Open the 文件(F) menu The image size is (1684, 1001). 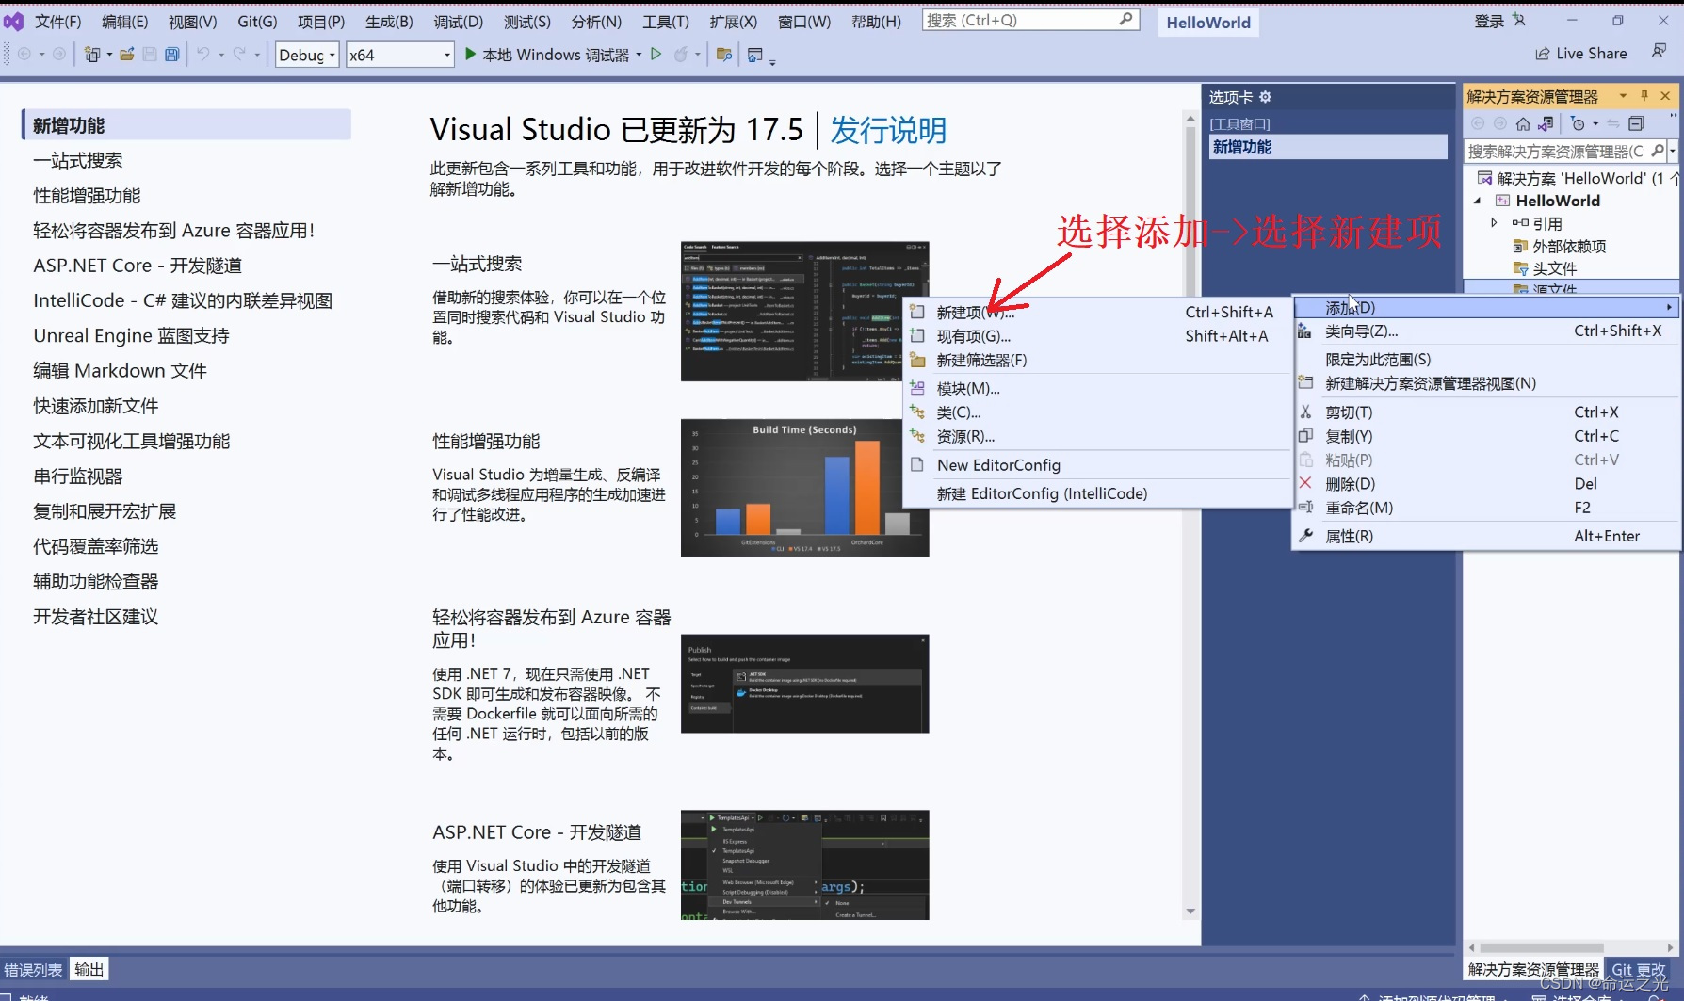tap(57, 21)
